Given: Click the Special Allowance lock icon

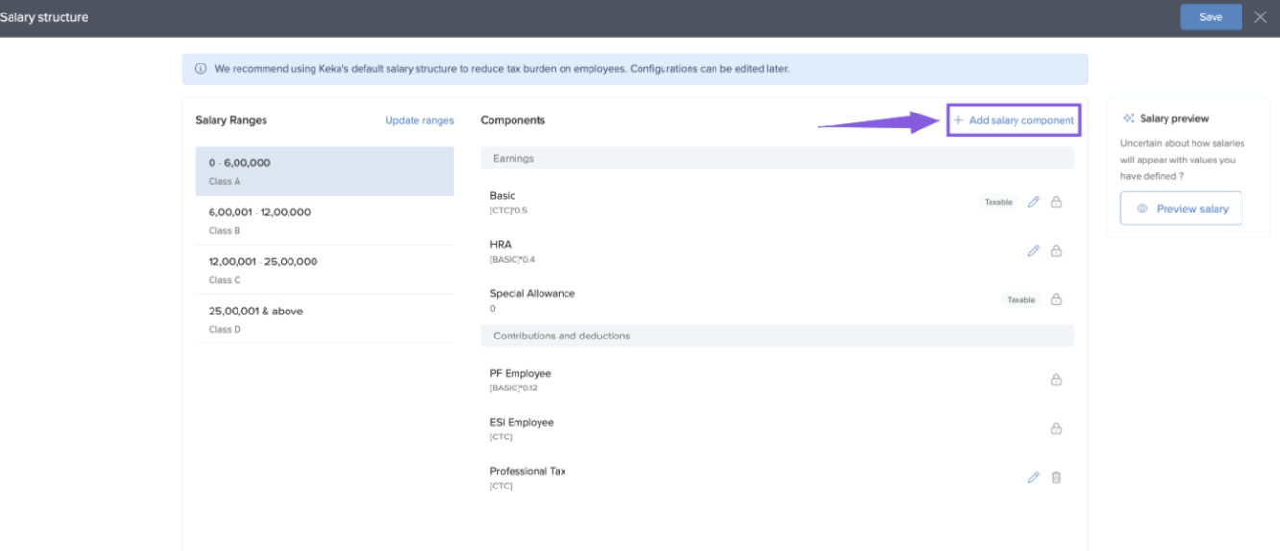Looking at the screenshot, I should (x=1056, y=300).
